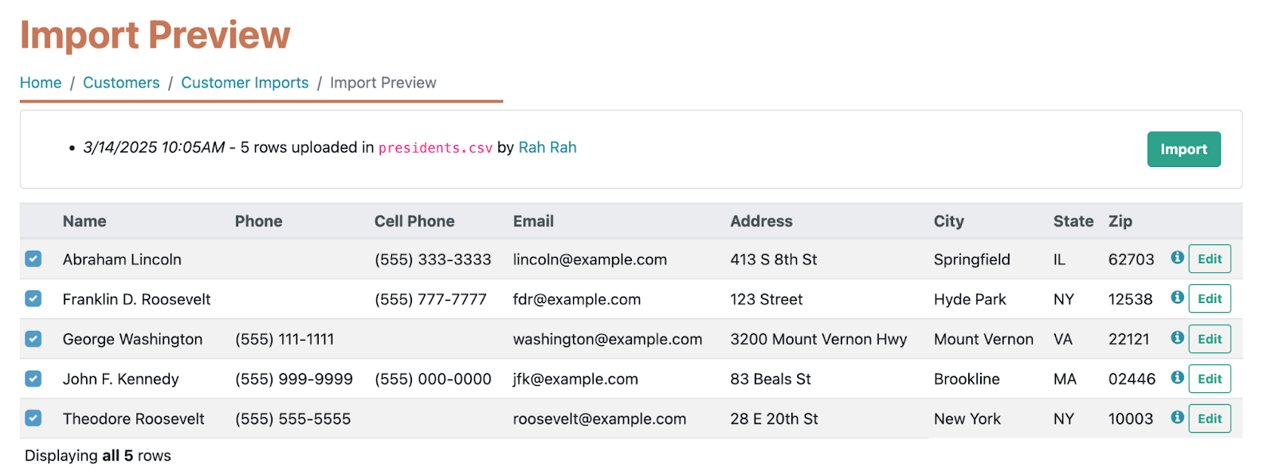Uncheck the Franklin D. Roosevelt checkbox
Screen dimensions: 1275x471
(x=33, y=298)
